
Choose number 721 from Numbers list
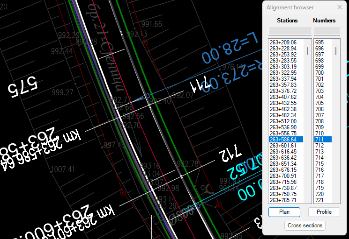319,200
